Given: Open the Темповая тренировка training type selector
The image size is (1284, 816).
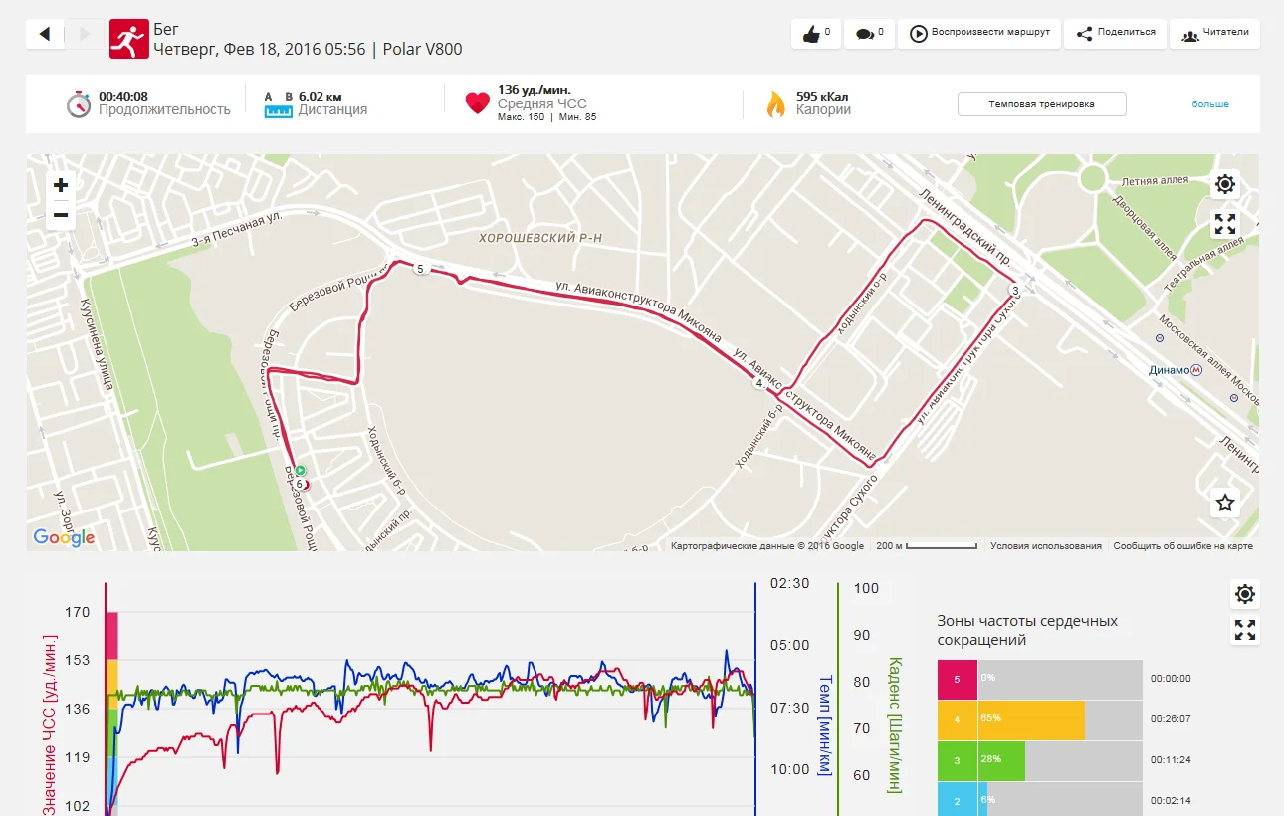Looking at the screenshot, I should click(1041, 104).
